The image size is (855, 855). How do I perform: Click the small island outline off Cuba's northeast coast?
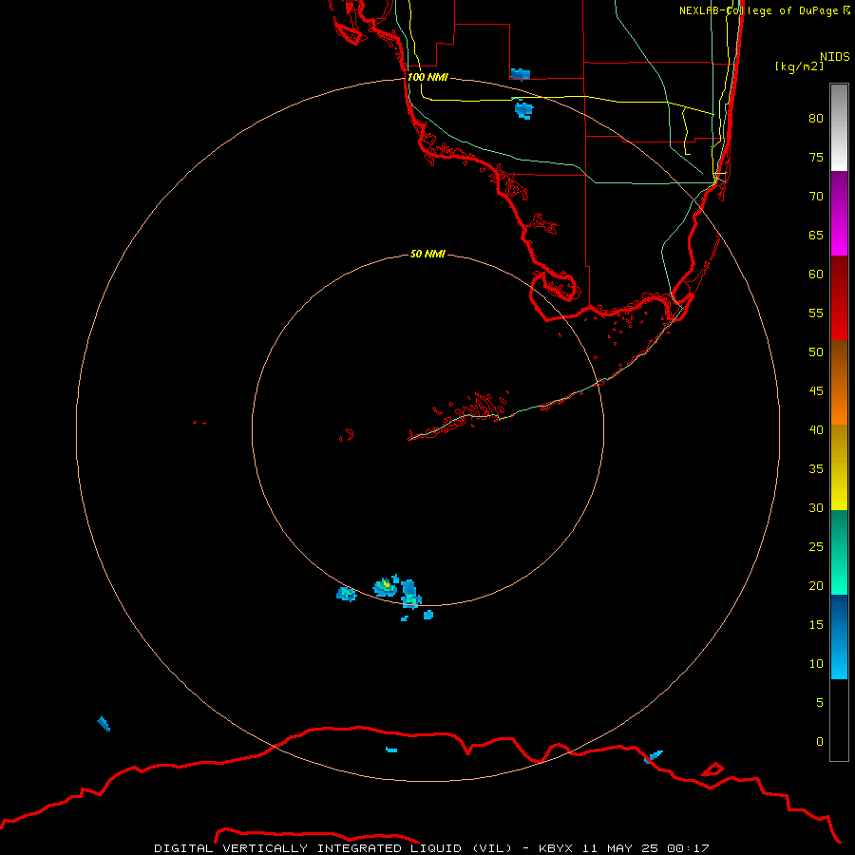click(712, 769)
